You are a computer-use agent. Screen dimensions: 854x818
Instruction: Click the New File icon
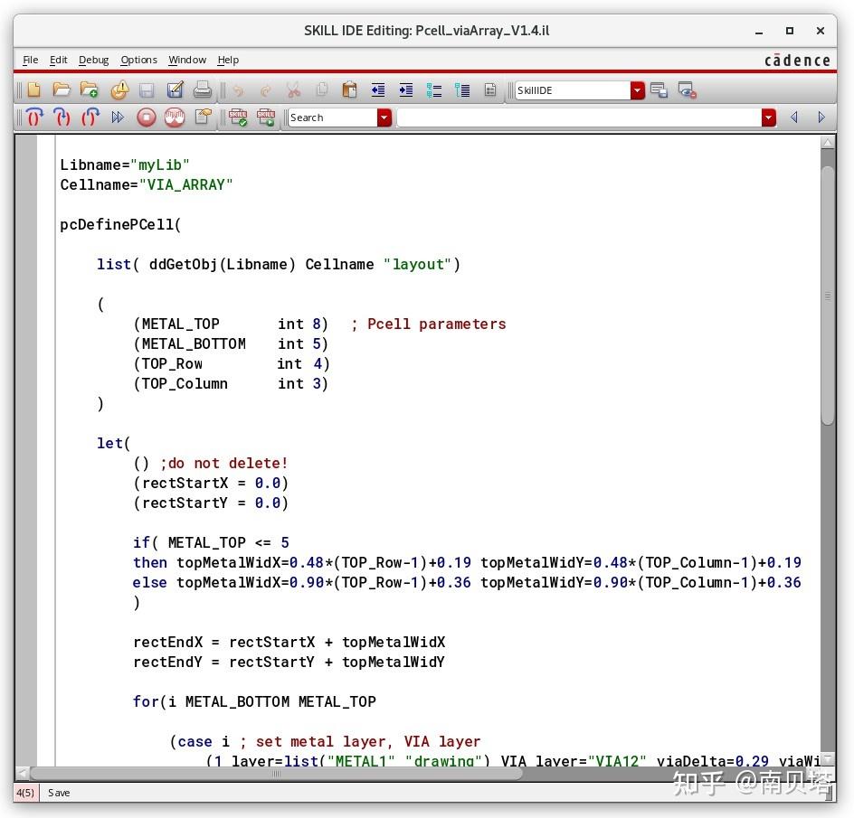point(33,89)
